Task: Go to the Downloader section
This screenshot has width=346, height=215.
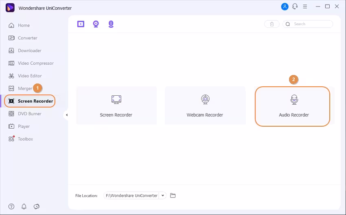Action: click(x=25, y=50)
